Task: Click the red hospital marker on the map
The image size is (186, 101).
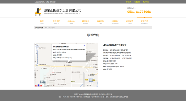Action: click(x=53, y=72)
